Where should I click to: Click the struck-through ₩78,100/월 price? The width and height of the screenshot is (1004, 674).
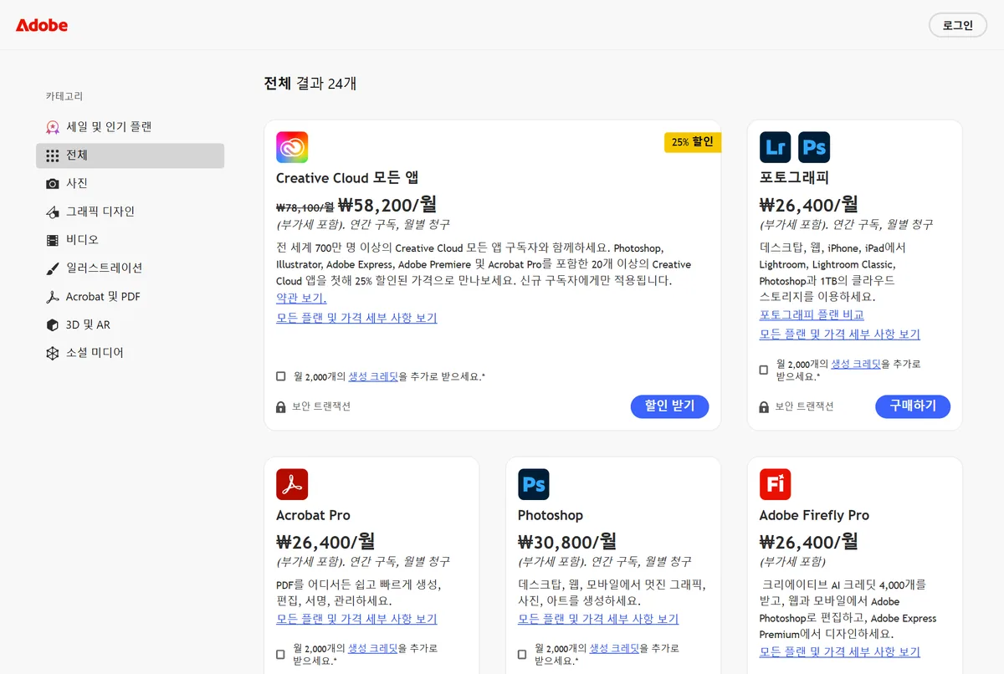tap(305, 207)
